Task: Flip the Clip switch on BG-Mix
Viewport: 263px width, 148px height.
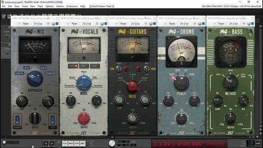Action: [53, 120]
